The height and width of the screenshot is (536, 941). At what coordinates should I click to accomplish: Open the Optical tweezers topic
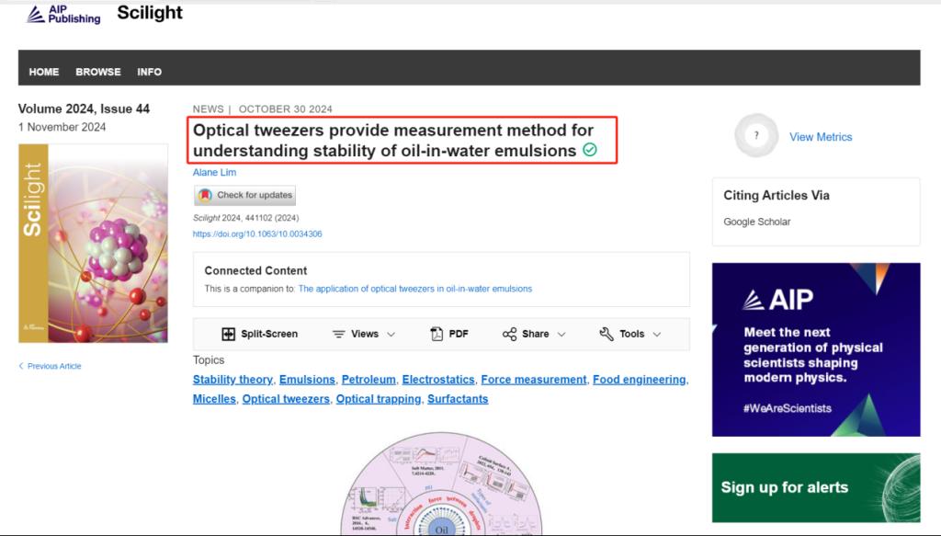click(x=286, y=399)
